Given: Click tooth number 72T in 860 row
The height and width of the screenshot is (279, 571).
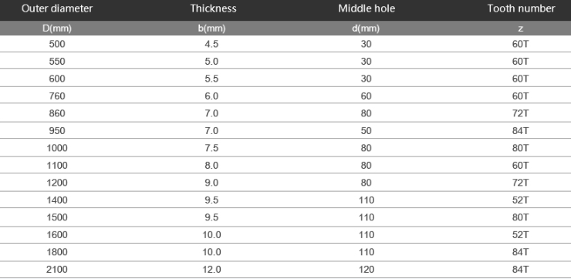Looking at the screenshot, I should pyautogui.click(x=520, y=113).
